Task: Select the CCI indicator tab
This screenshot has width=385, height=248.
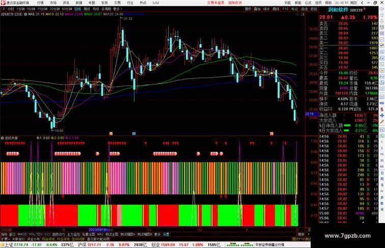Action: (x=47, y=234)
